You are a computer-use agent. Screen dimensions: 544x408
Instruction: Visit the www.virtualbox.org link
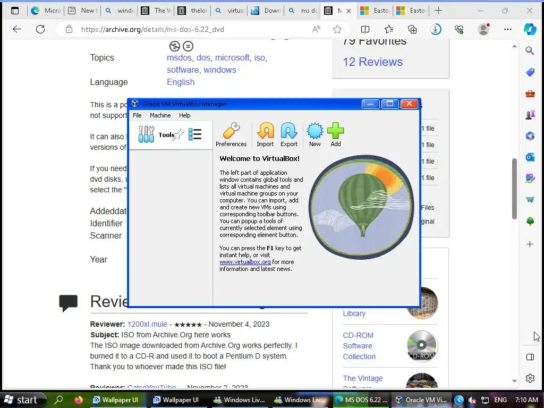click(245, 262)
